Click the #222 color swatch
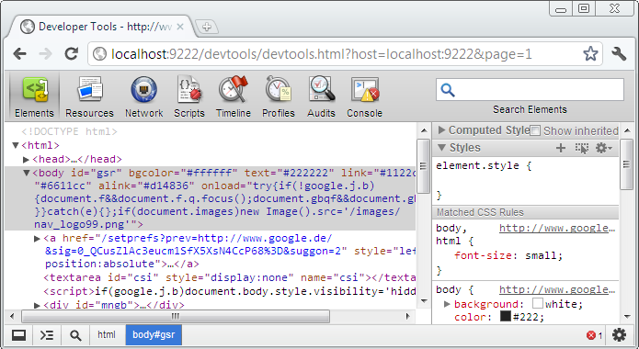 [x=506, y=317]
